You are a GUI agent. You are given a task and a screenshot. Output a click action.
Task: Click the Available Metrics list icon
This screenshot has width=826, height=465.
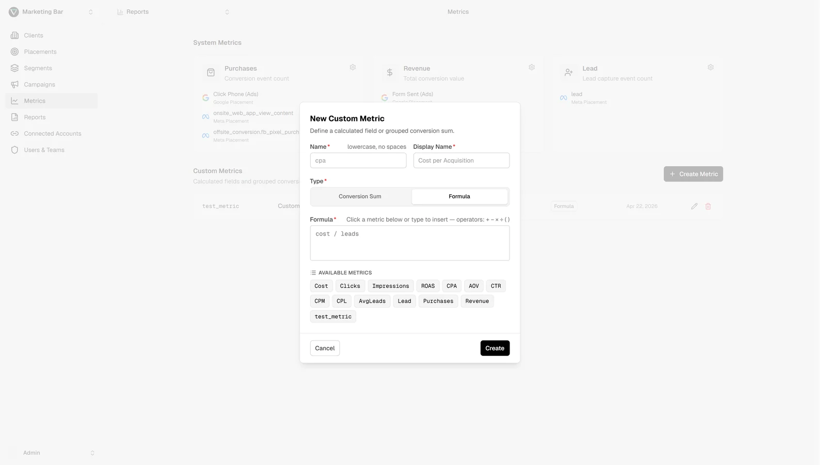pyautogui.click(x=313, y=273)
